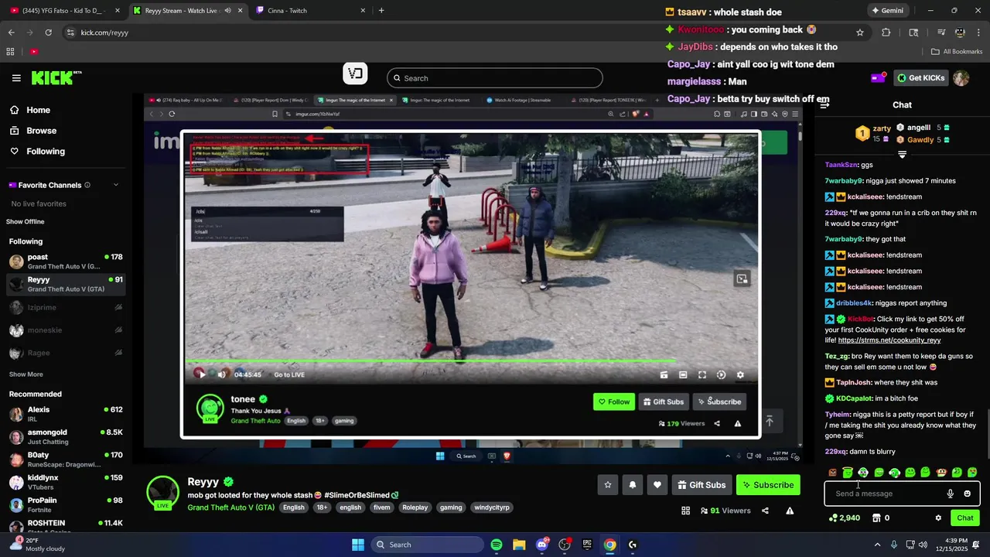
Task: Click the kick.com/reyyy address bar
Action: tap(456, 32)
